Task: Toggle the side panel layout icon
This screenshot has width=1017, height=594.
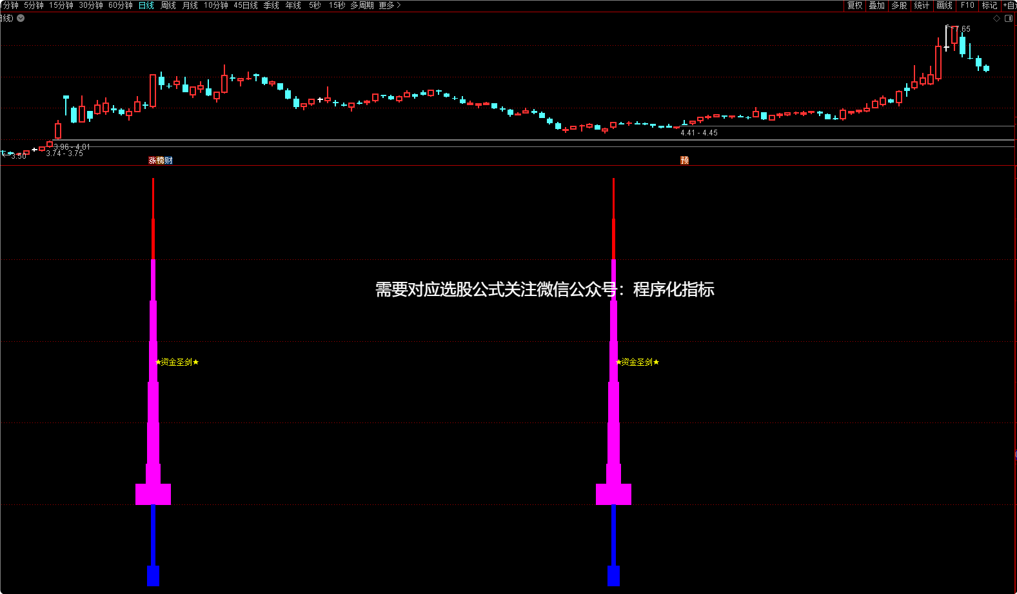Action: tap(1009, 19)
